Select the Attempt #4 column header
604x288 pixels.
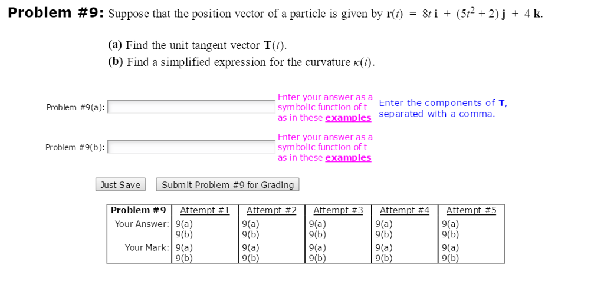pyautogui.click(x=405, y=211)
